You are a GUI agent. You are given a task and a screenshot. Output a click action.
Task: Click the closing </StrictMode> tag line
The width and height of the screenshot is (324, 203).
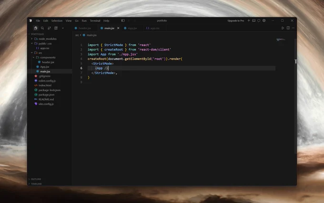click(x=104, y=73)
